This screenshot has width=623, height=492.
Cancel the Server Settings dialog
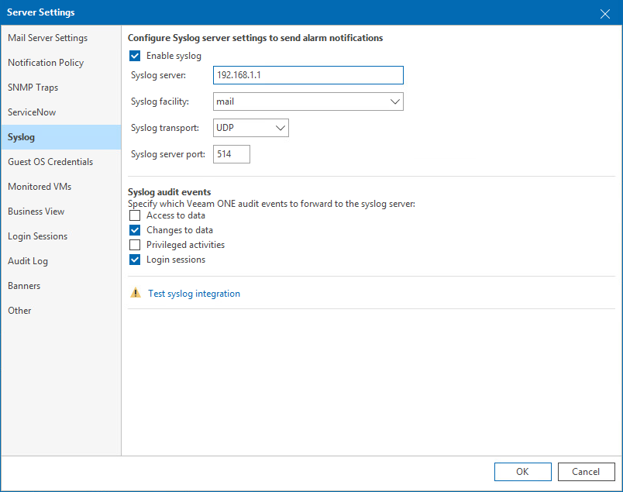[587, 471]
